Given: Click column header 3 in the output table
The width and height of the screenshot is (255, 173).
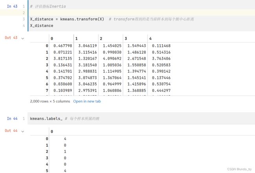Looking at the screenshot, I should (126, 38).
